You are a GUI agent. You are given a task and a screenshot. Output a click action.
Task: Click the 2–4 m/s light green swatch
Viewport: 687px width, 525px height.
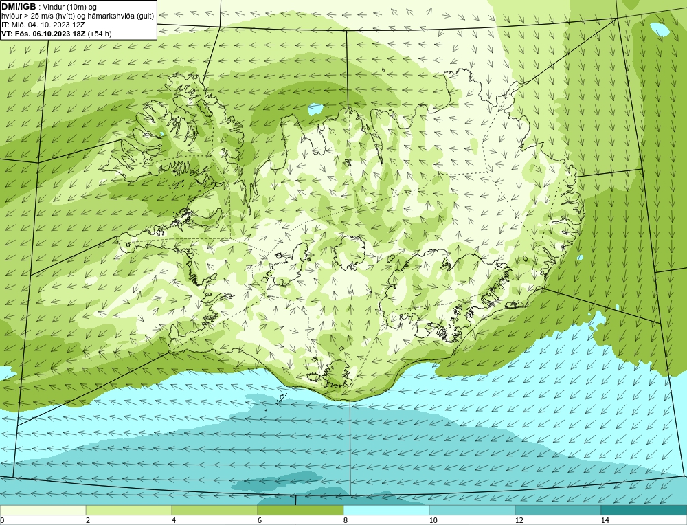coord(129,510)
